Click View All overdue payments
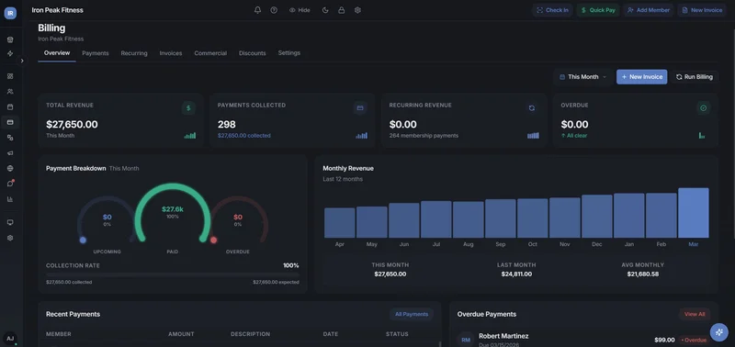The image size is (735, 347). (695, 314)
